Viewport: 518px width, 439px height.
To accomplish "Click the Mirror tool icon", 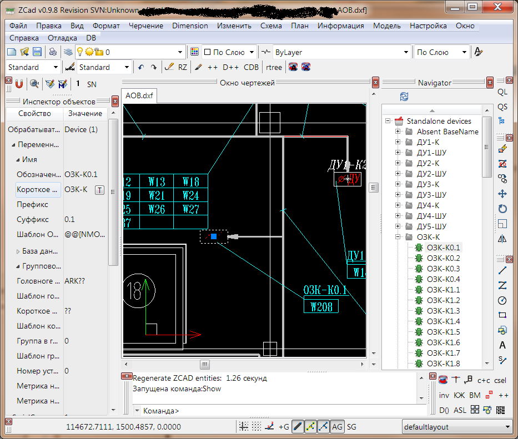I will [502, 239].
